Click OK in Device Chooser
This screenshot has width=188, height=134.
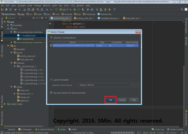point(111,100)
